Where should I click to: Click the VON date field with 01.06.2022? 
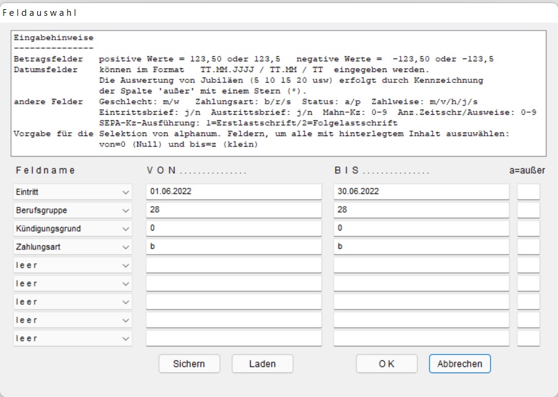click(234, 191)
